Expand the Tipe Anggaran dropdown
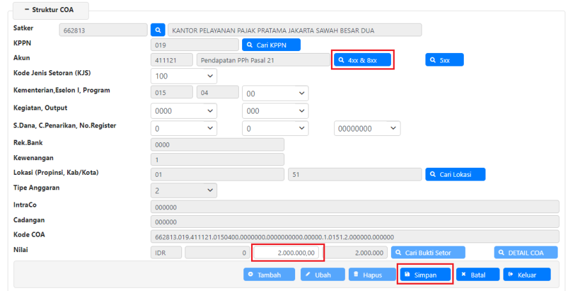The image size is (573, 291). coord(183,190)
